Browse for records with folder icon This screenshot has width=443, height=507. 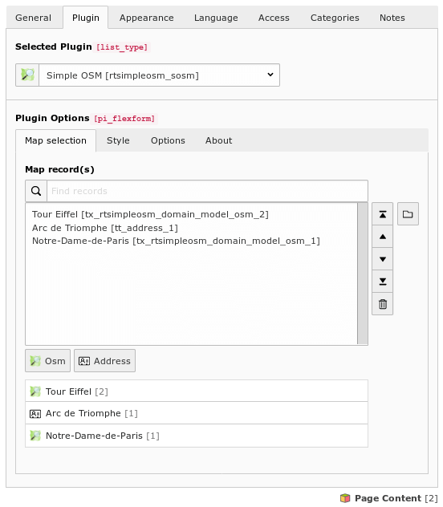(x=408, y=213)
